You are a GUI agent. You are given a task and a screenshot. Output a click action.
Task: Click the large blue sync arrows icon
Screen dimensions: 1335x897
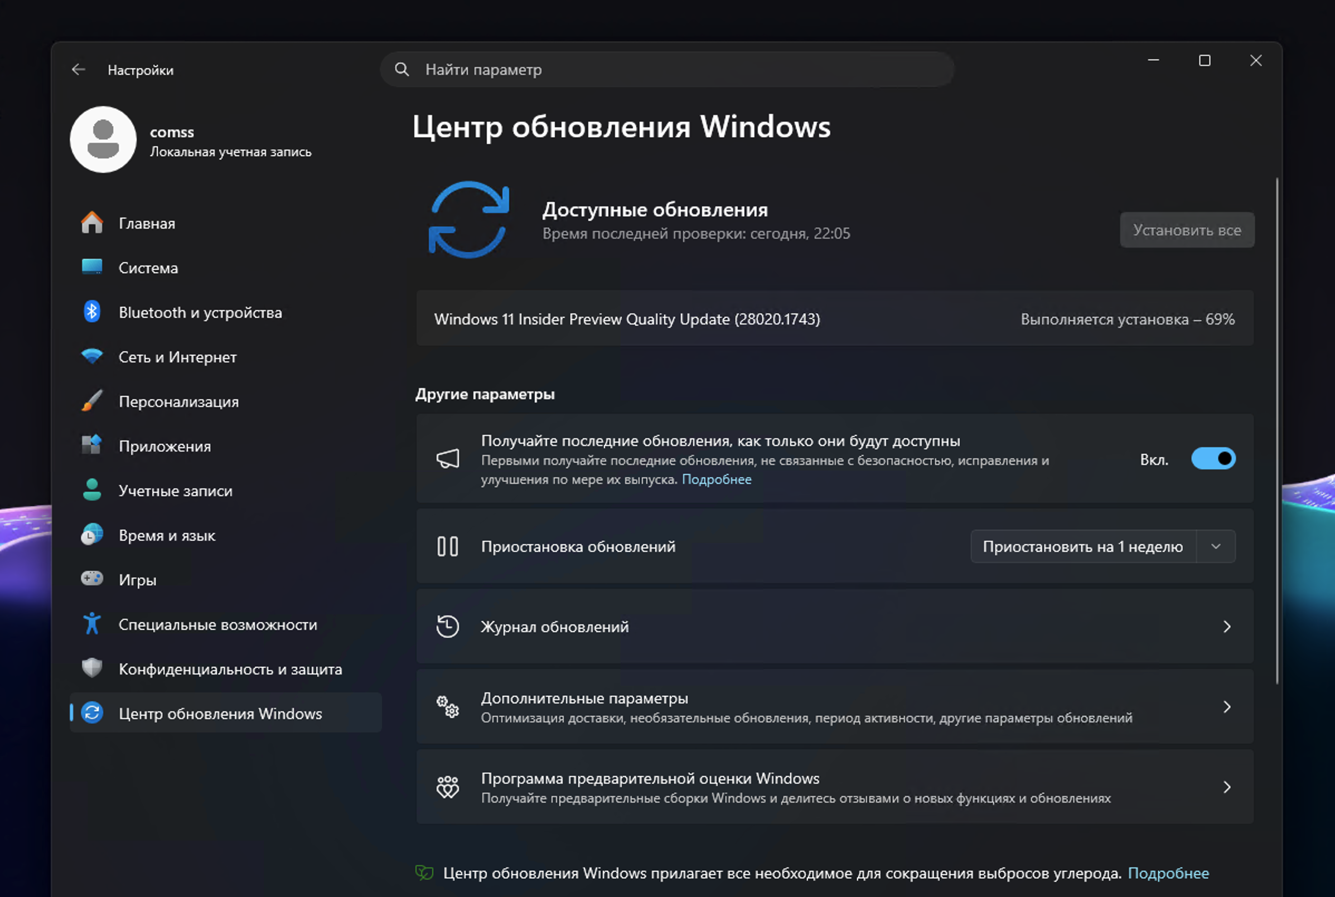coord(468,220)
